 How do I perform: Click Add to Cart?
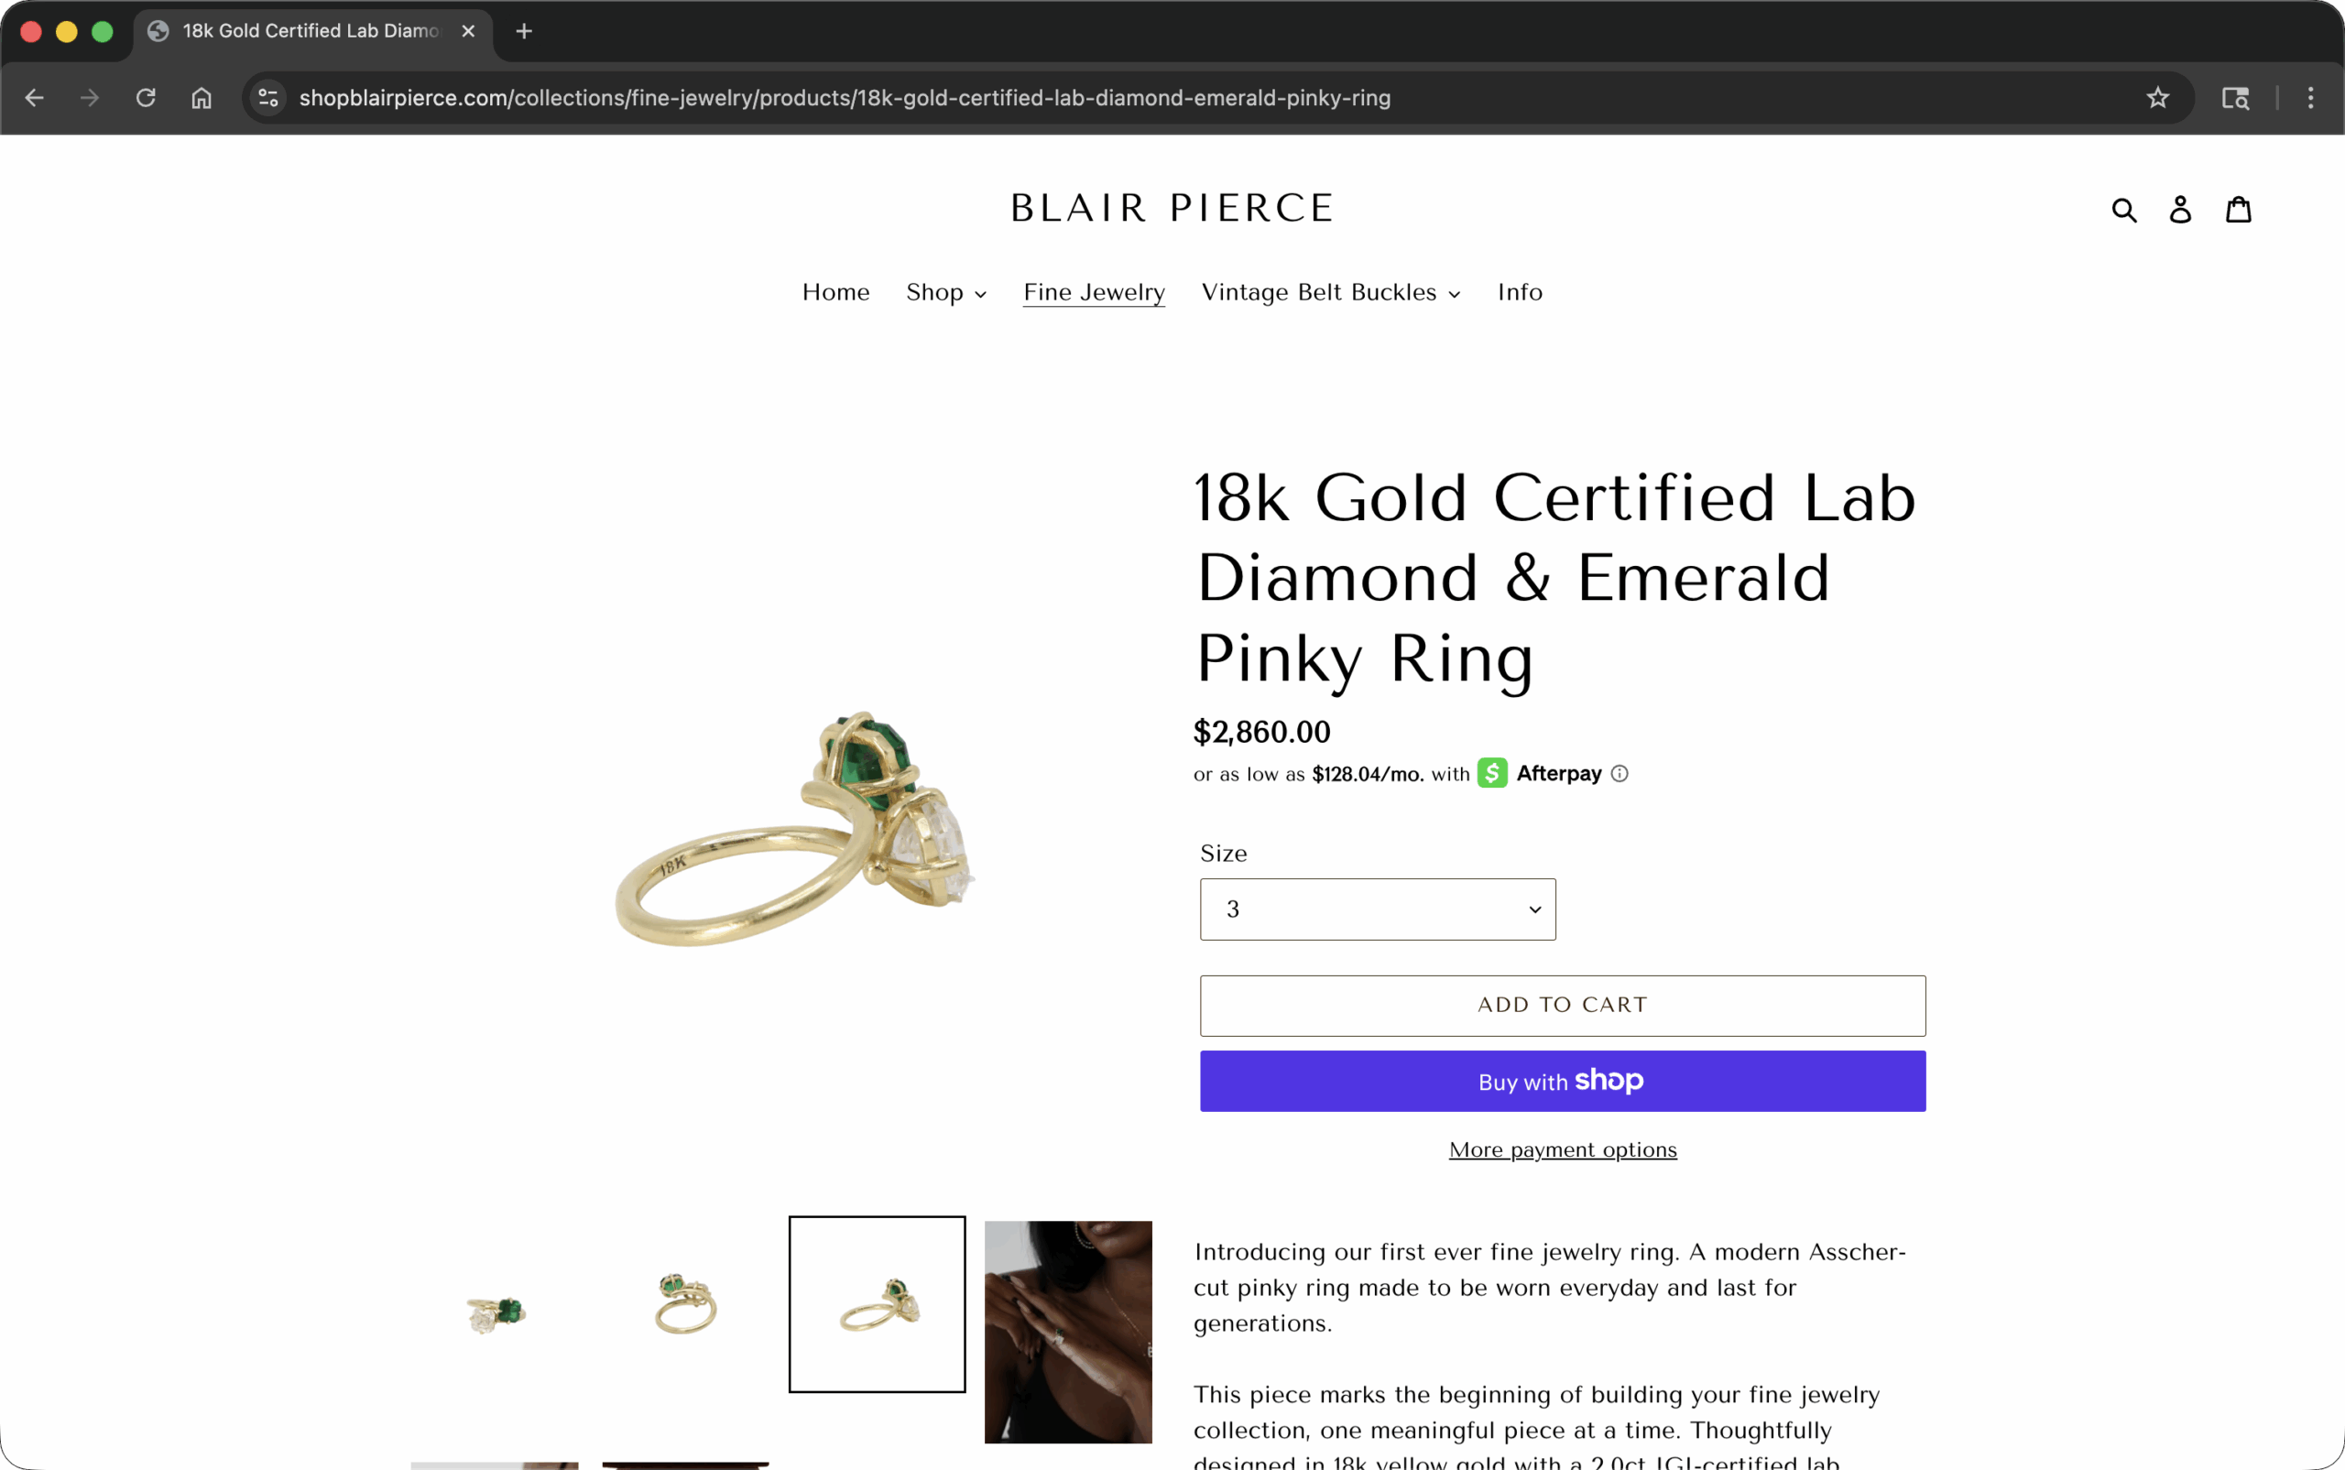pyautogui.click(x=1562, y=1005)
